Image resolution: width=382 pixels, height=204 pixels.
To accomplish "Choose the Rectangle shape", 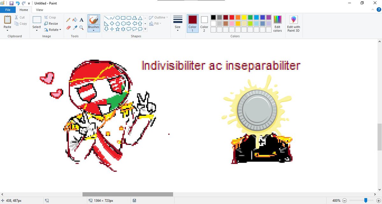I will [124, 18].
